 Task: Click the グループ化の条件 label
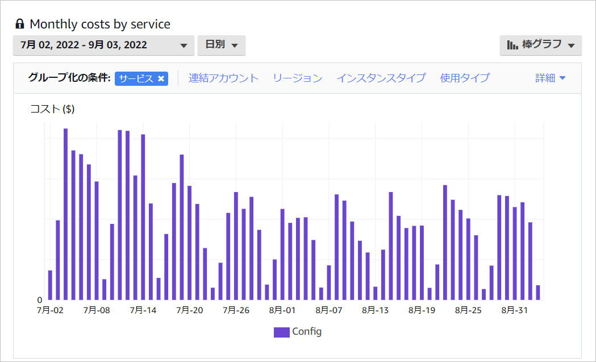click(69, 78)
